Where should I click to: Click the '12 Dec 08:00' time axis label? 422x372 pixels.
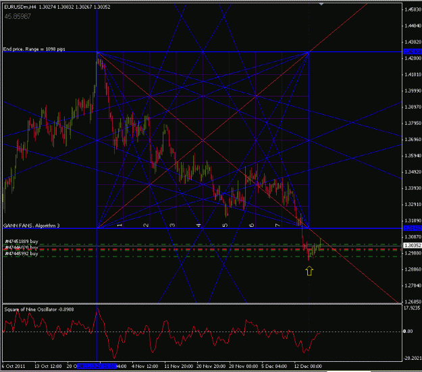[x=308, y=367]
